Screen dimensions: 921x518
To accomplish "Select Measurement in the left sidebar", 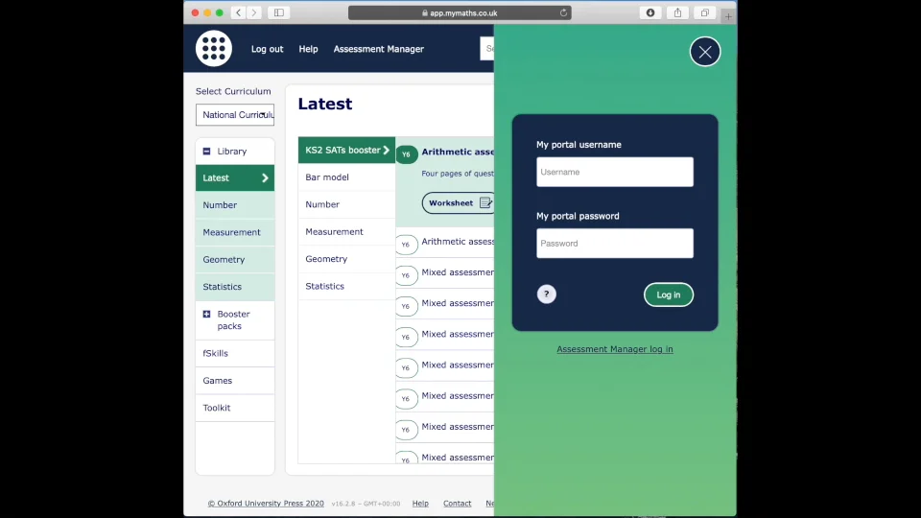I will 235,232.
